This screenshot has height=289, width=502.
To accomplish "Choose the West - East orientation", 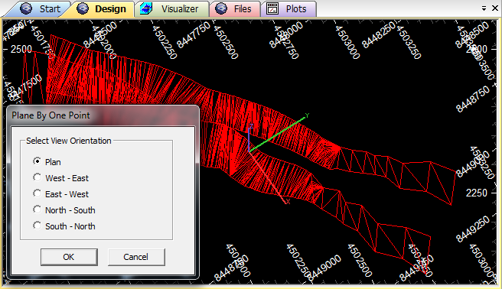I will point(60,177).
